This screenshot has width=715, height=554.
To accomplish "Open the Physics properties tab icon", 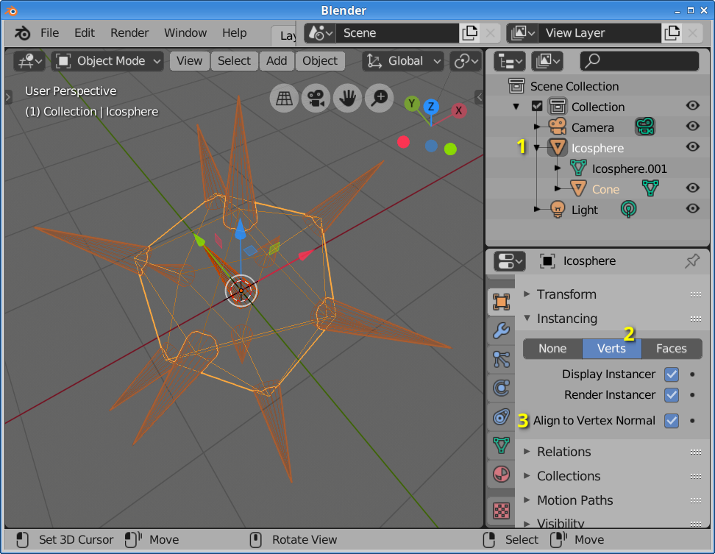I will [x=501, y=388].
